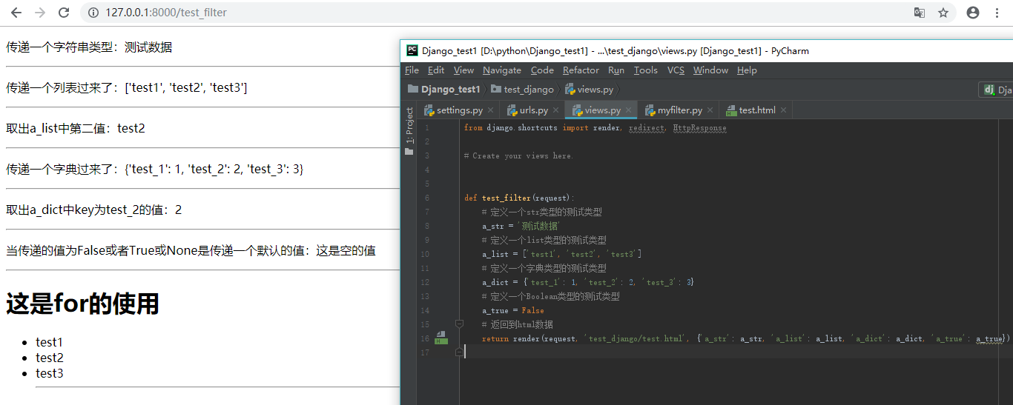Open the VCS menu
Viewport: 1013px width, 405px height.
(x=676, y=70)
